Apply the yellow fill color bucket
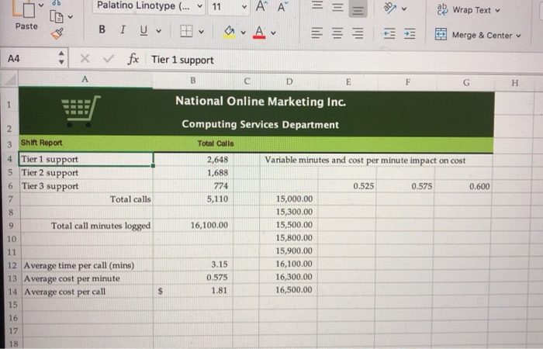This screenshot has width=543, height=349. click(x=229, y=32)
